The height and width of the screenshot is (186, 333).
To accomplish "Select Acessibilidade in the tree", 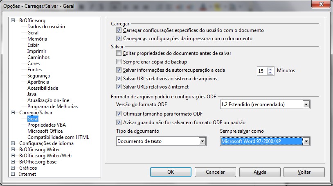I will click(x=43, y=88).
